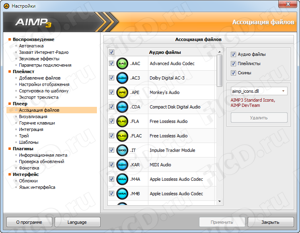Click the M4A icon beside .M4A
The image size is (300, 233).
(x=122, y=179)
